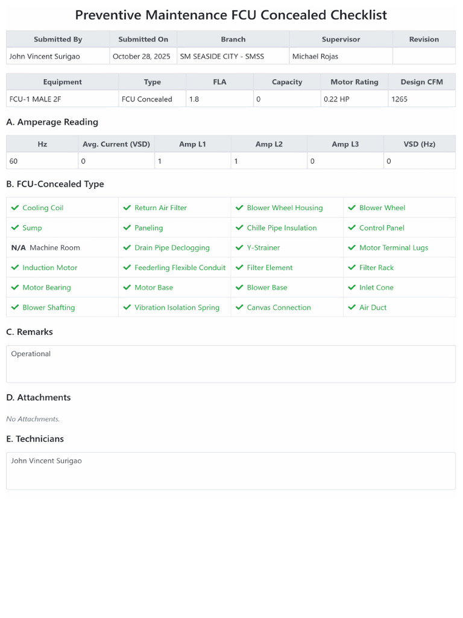
Task: Click the empty Revision cell
Action: (x=424, y=56)
